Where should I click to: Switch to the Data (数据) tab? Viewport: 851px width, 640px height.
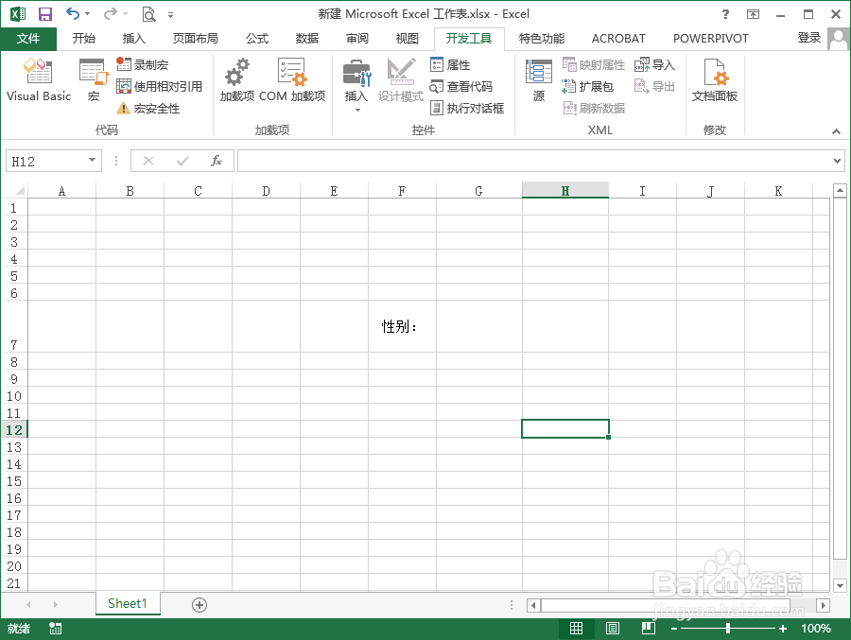tap(306, 38)
